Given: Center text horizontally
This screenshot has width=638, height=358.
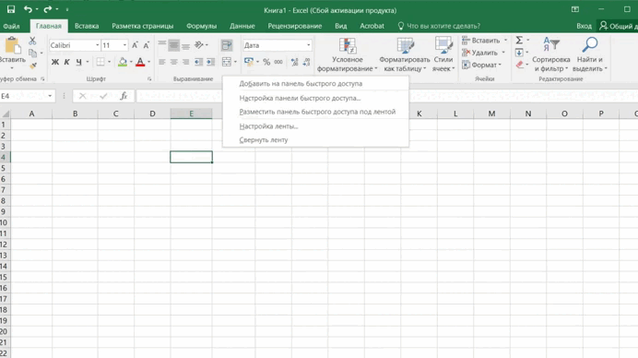Looking at the screenshot, I should point(173,62).
